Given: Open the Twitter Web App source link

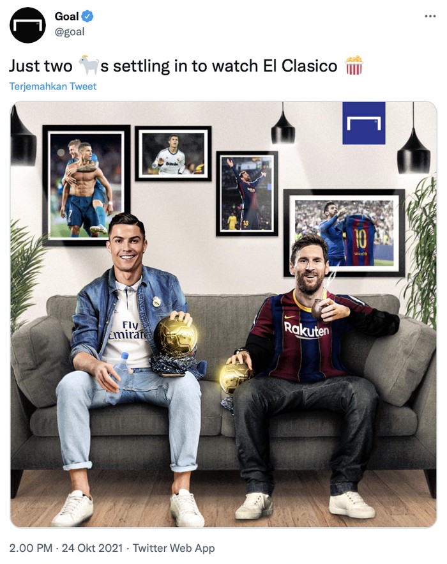Looking at the screenshot, I should click(x=174, y=548).
